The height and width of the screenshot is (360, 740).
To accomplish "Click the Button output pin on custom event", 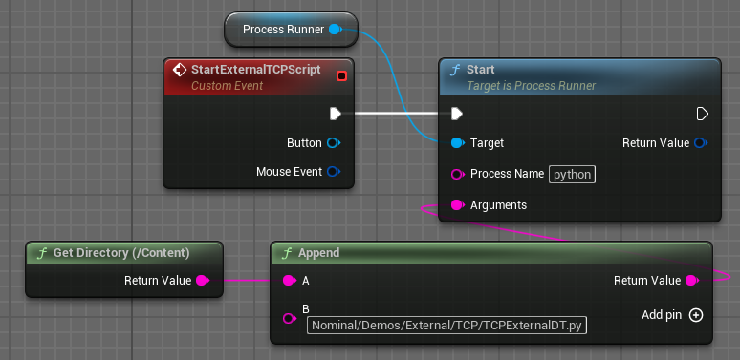I will [334, 143].
